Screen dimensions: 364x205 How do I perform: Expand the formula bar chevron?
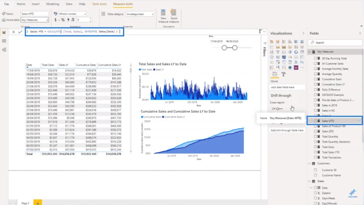pyautogui.click(x=264, y=31)
